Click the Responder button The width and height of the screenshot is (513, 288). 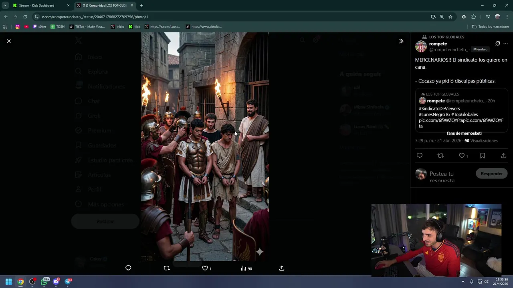491,174
